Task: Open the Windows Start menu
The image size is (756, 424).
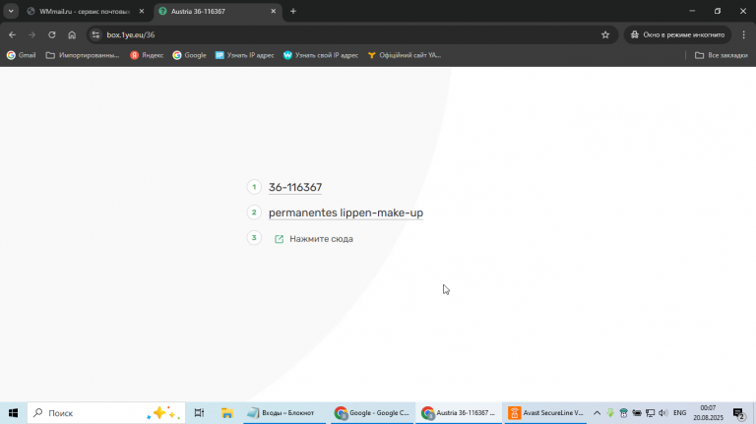Action: (13, 413)
